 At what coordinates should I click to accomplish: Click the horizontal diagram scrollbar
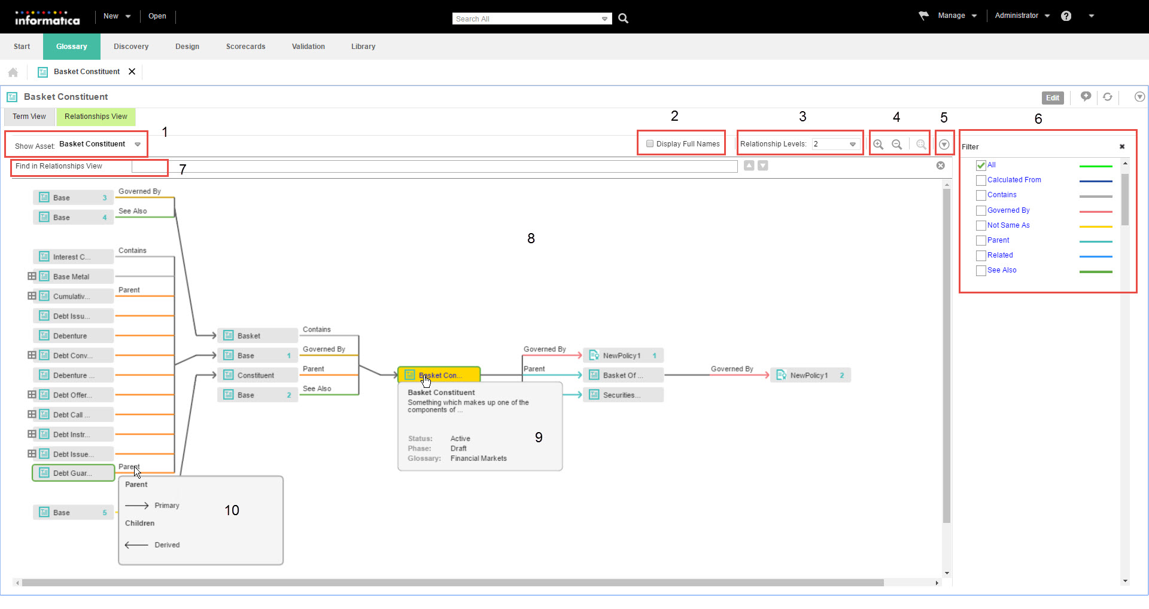point(453,583)
